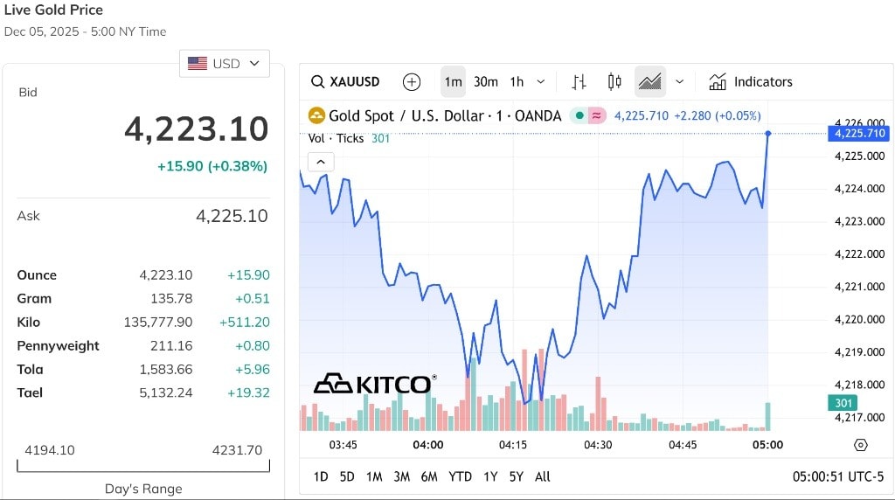This screenshot has width=895, height=500.
Task: Toggle the 1m interval button
Action: pyautogui.click(x=453, y=82)
